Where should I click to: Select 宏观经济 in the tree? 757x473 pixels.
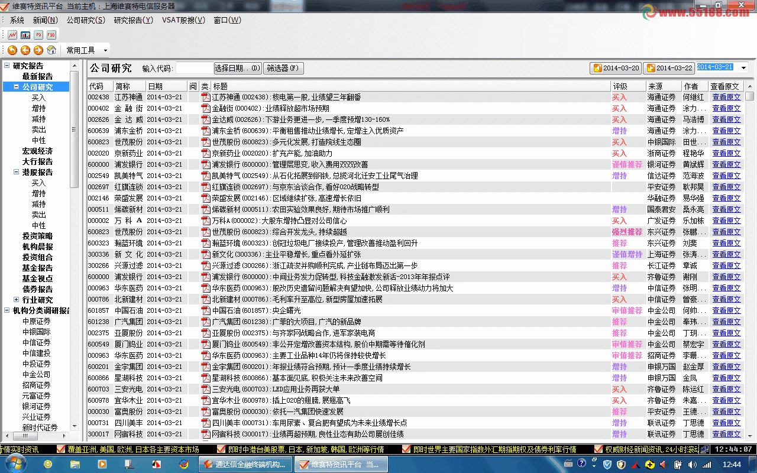(37, 151)
